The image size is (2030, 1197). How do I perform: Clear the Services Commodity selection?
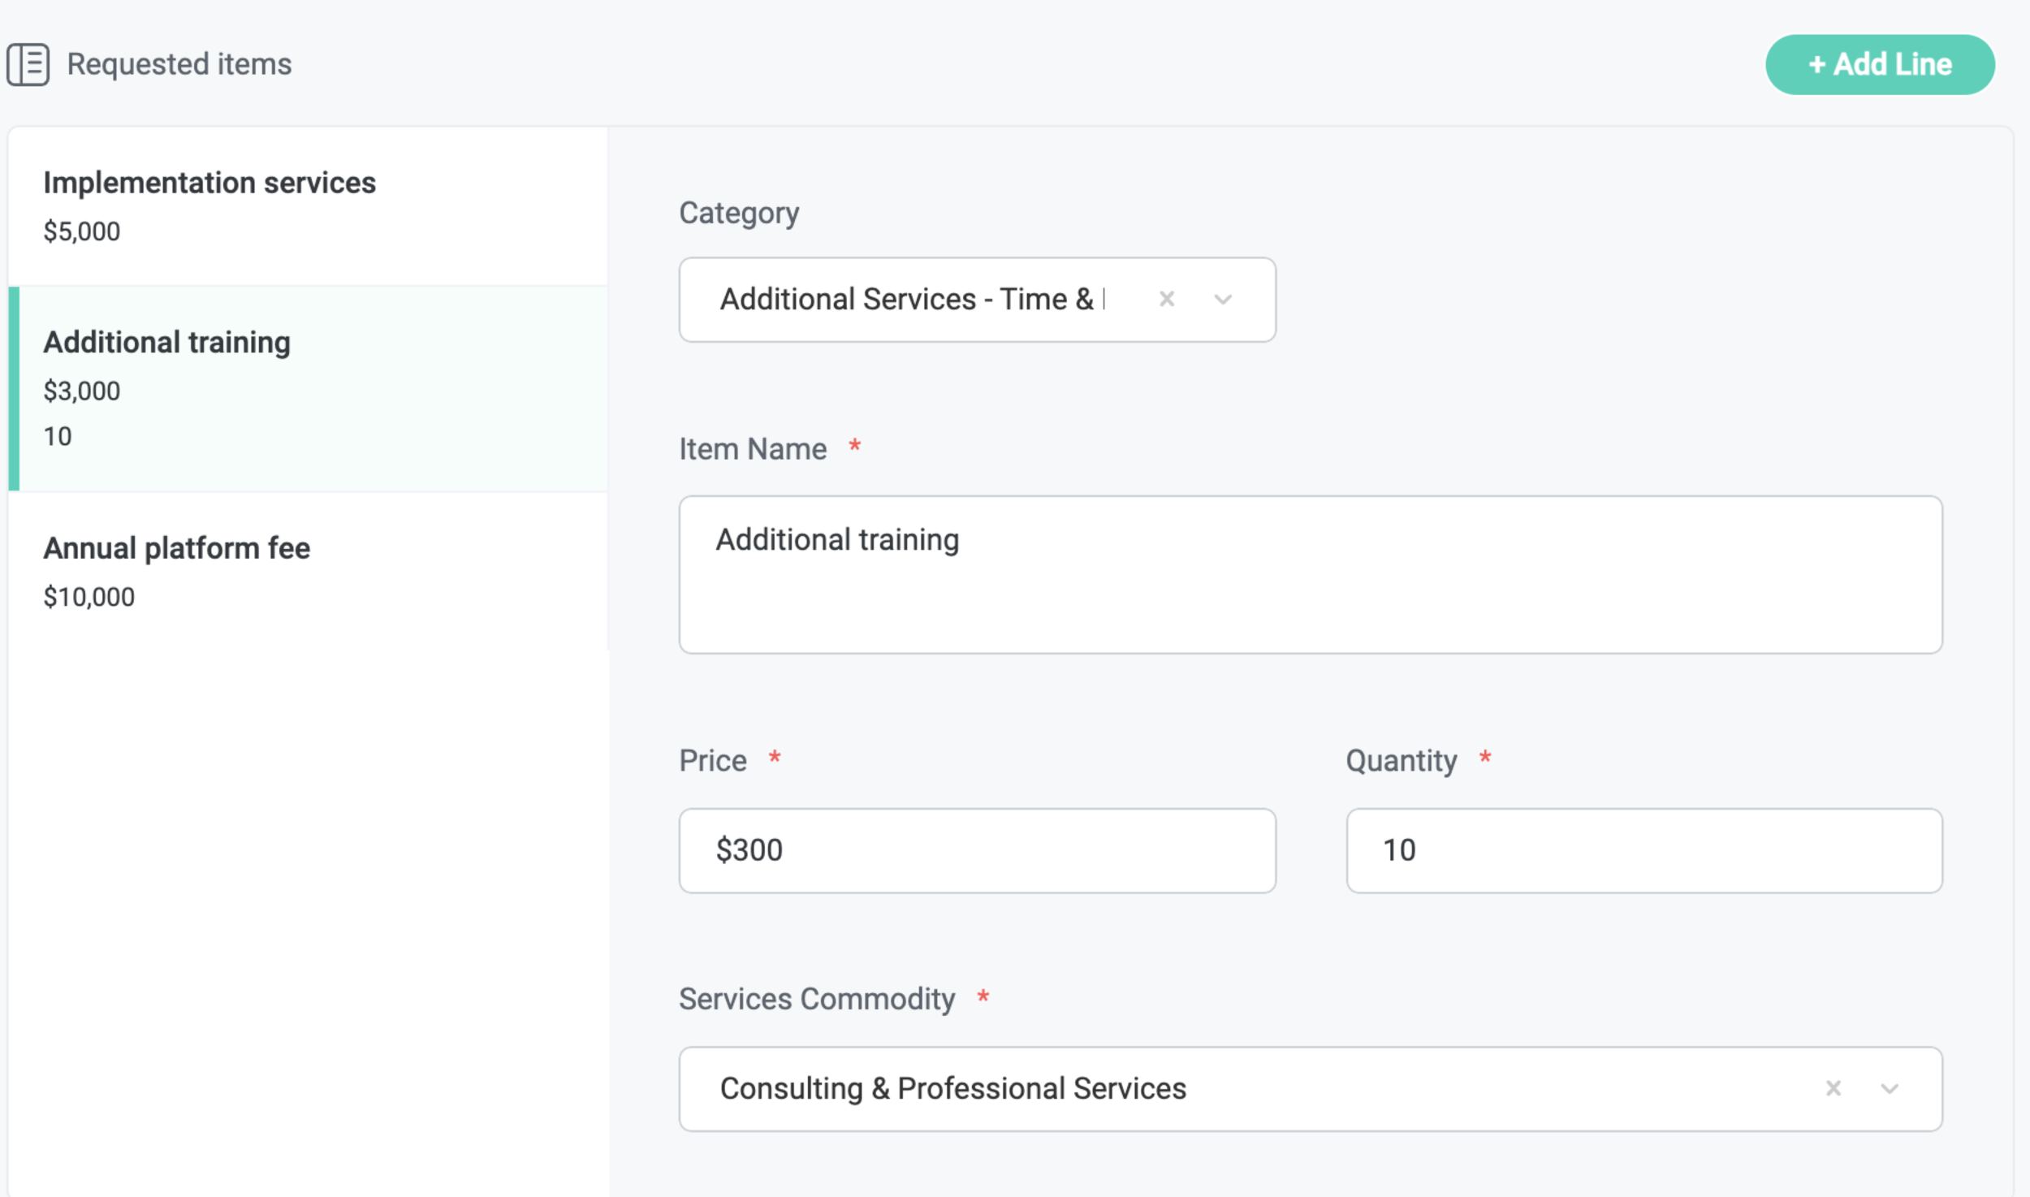tap(1833, 1088)
